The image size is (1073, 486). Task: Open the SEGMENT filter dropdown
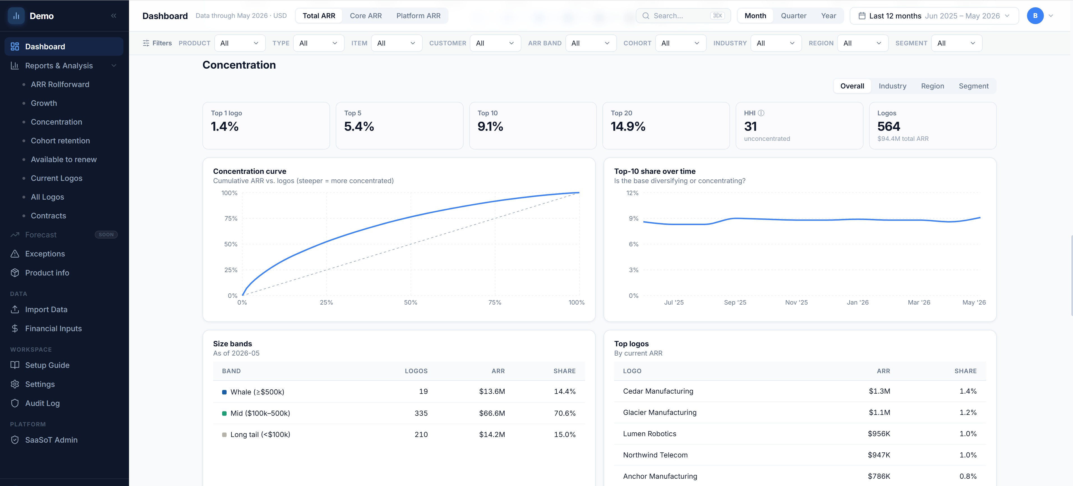(x=957, y=43)
